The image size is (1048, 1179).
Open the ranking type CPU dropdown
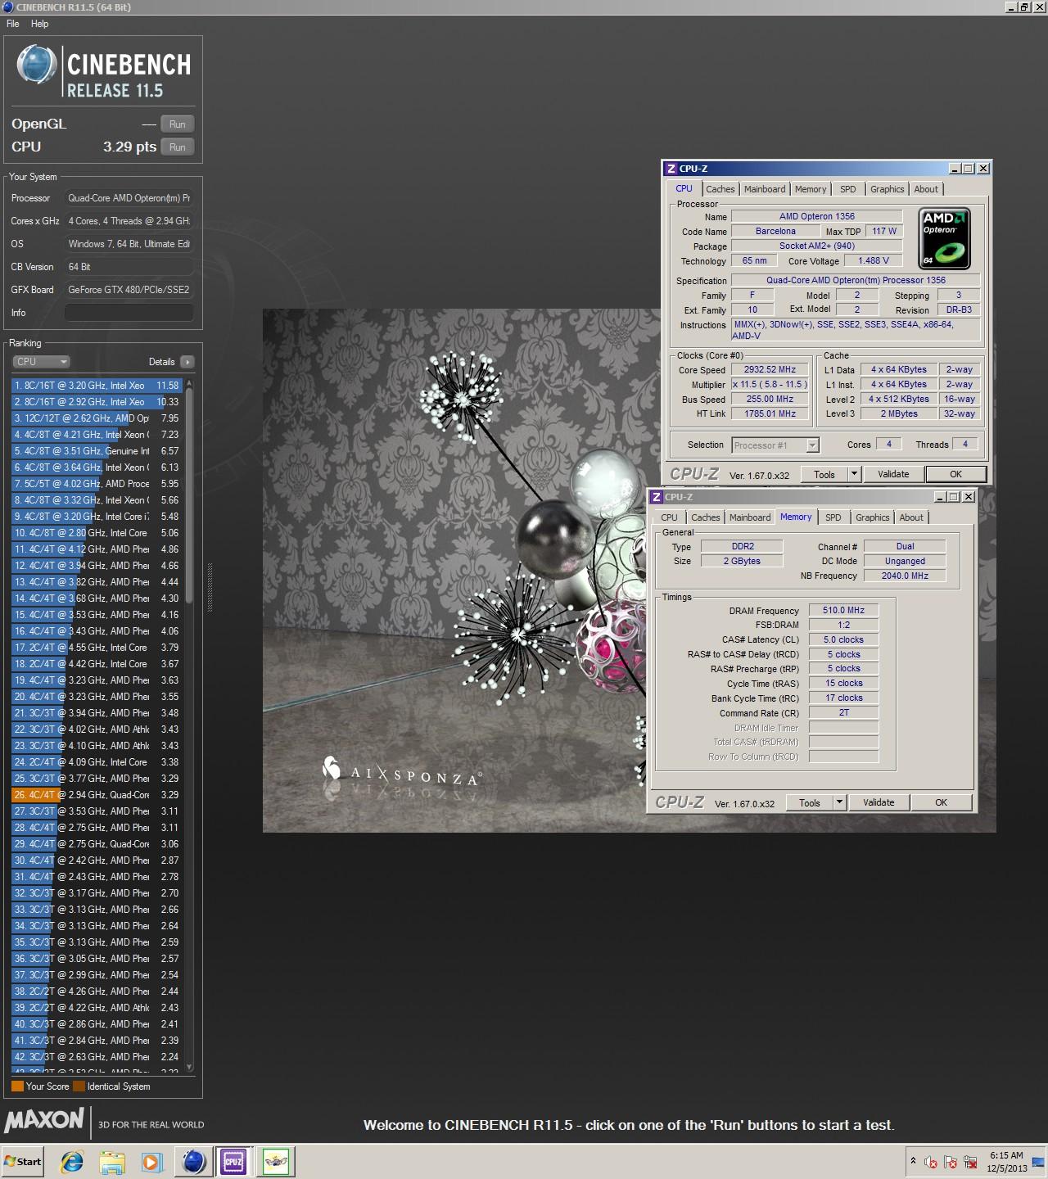coord(41,362)
